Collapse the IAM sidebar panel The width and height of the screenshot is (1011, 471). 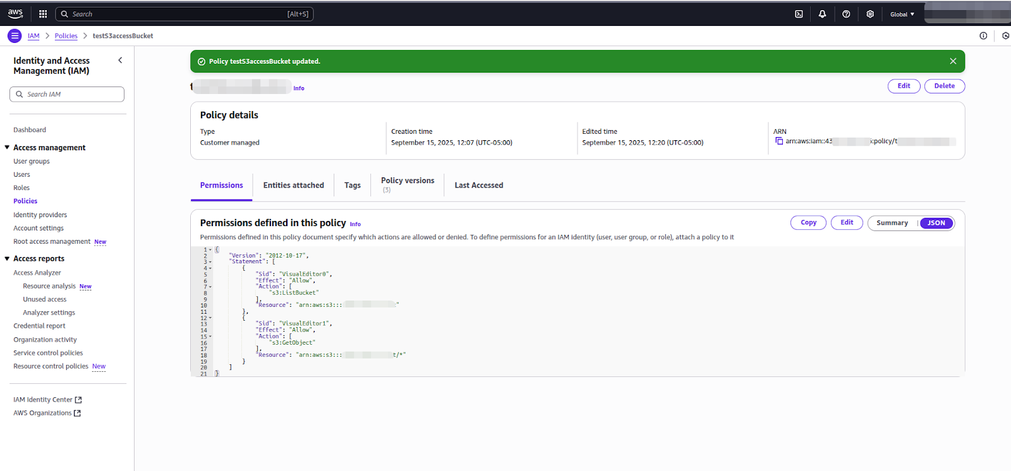tap(120, 61)
